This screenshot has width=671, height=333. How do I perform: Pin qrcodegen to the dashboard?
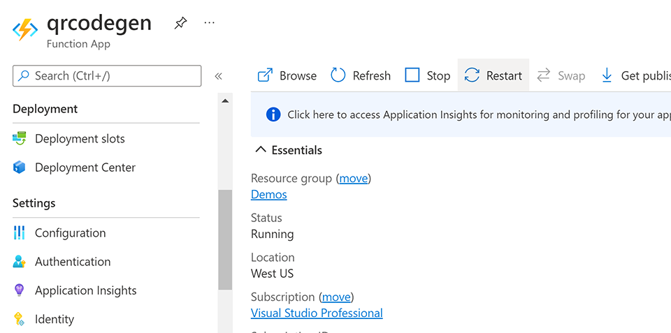[180, 22]
